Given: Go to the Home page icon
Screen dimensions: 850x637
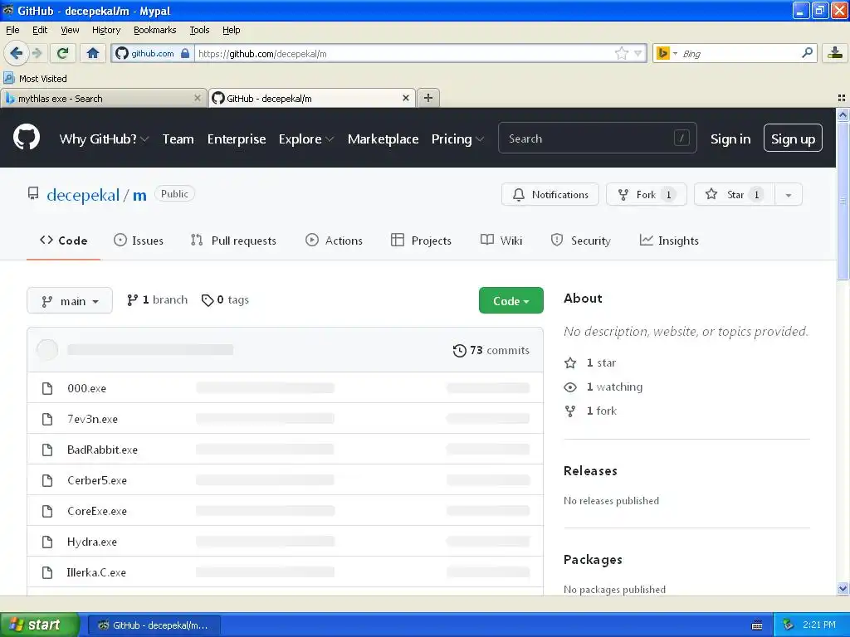Looking at the screenshot, I should [93, 53].
